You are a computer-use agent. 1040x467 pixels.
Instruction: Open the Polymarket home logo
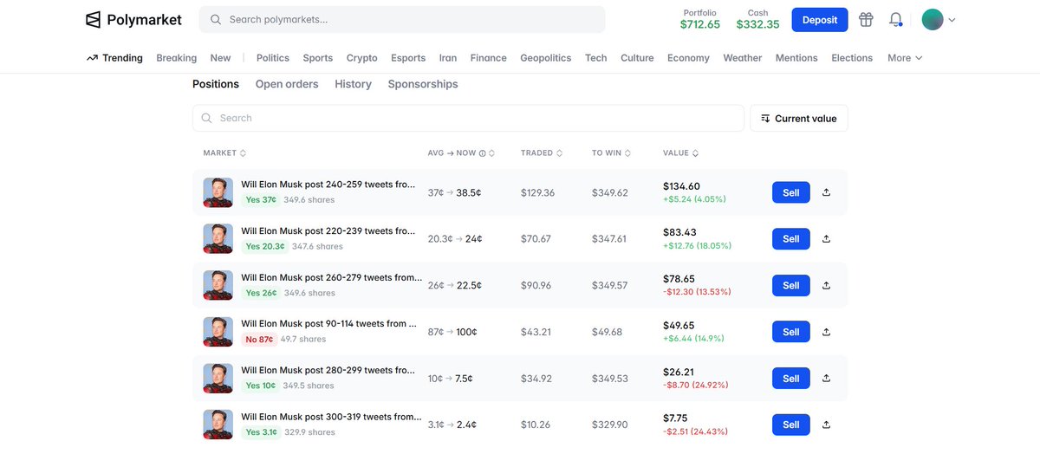coord(133,19)
